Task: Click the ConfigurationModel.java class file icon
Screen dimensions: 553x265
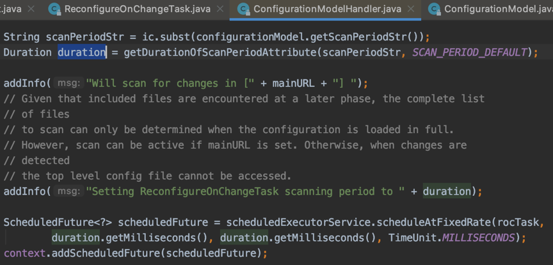Action: coord(435,9)
